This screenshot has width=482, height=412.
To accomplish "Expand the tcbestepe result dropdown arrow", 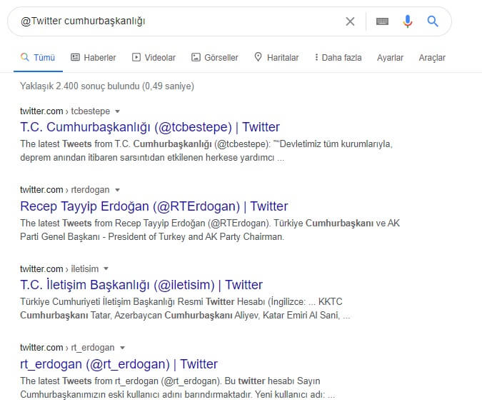I will click(x=117, y=111).
